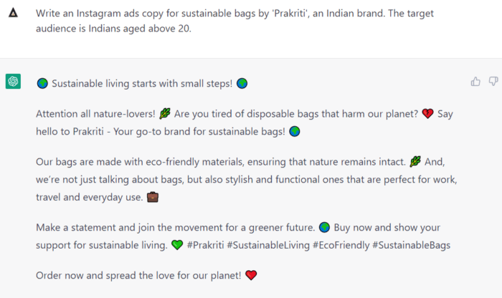Image resolution: width=502 pixels, height=298 pixels.
Task: Click the green heart emoji
Action: pos(176,246)
